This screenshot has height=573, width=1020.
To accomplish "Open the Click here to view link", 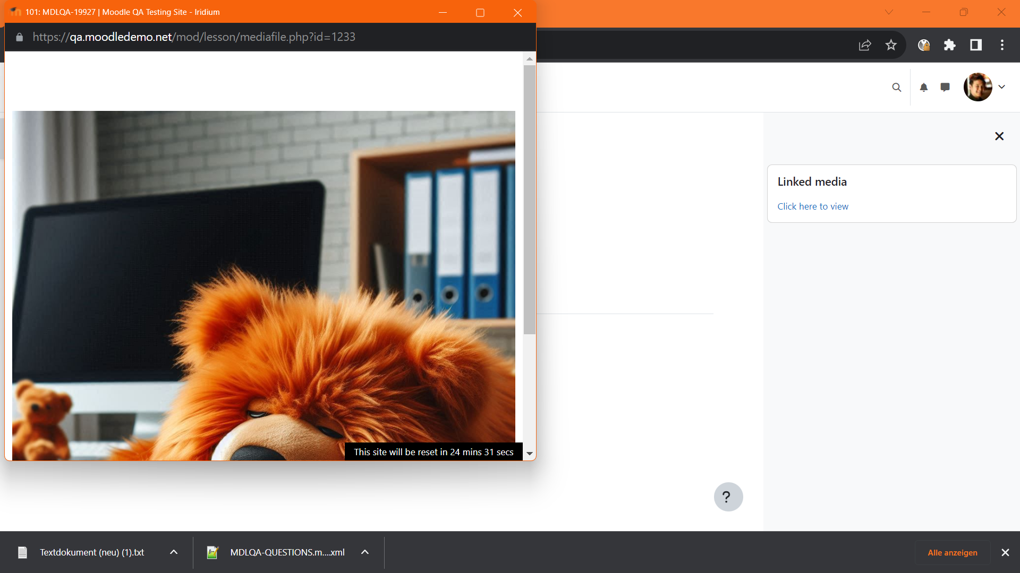I will tap(813, 206).
